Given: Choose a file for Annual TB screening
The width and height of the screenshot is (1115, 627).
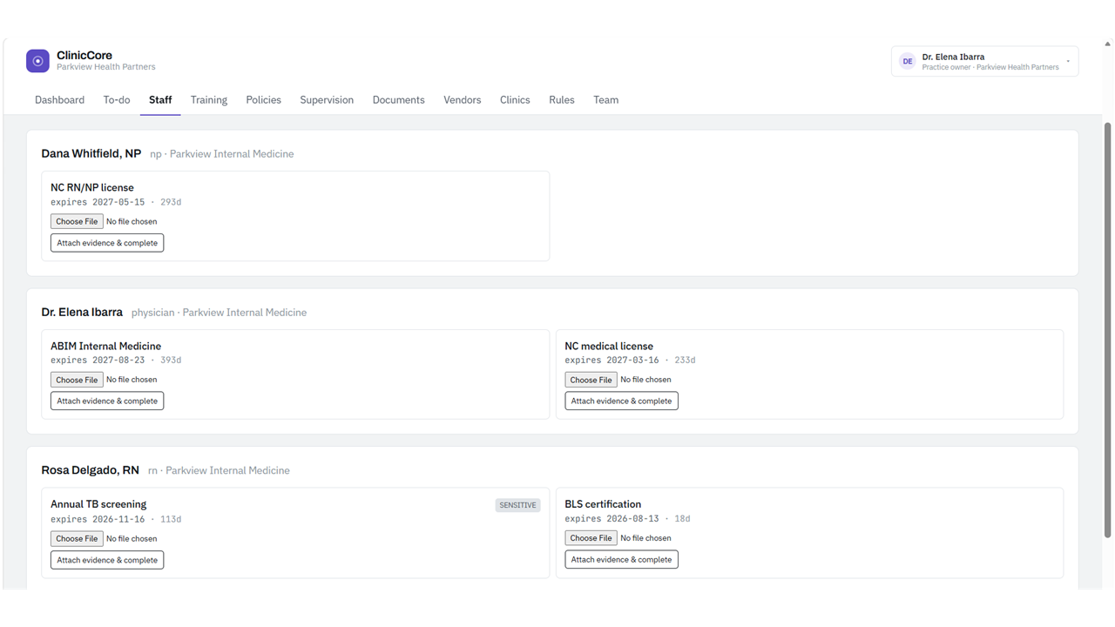Looking at the screenshot, I should pyautogui.click(x=77, y=538).
